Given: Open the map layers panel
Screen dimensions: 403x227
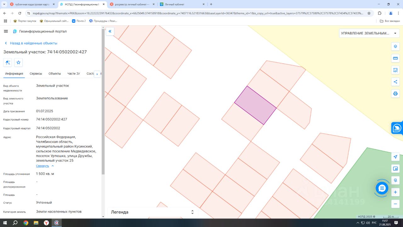Looking at the screenshot, I should pyautogui.click(x=395, y=47).
